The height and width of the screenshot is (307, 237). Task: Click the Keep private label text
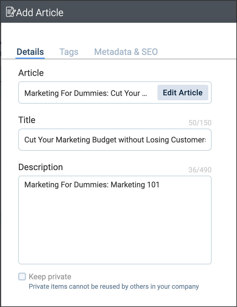50,277
